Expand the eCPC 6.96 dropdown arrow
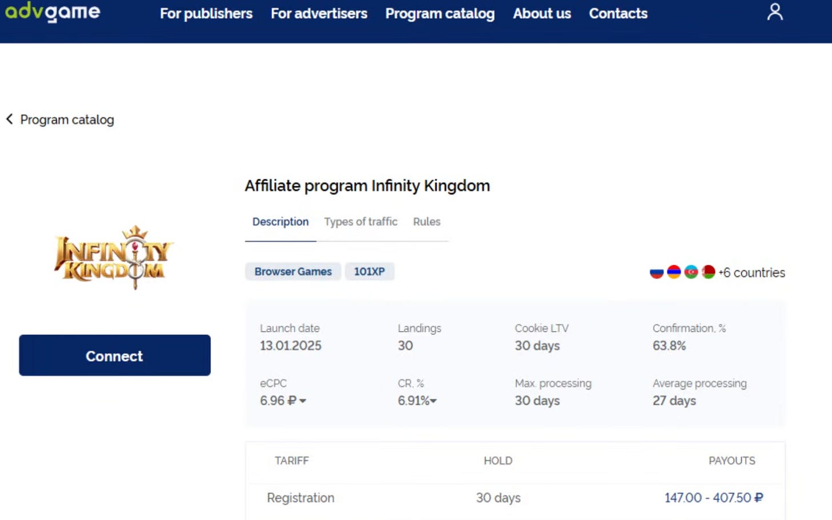This screenshot has height=520, width=832. coord(303,401)
